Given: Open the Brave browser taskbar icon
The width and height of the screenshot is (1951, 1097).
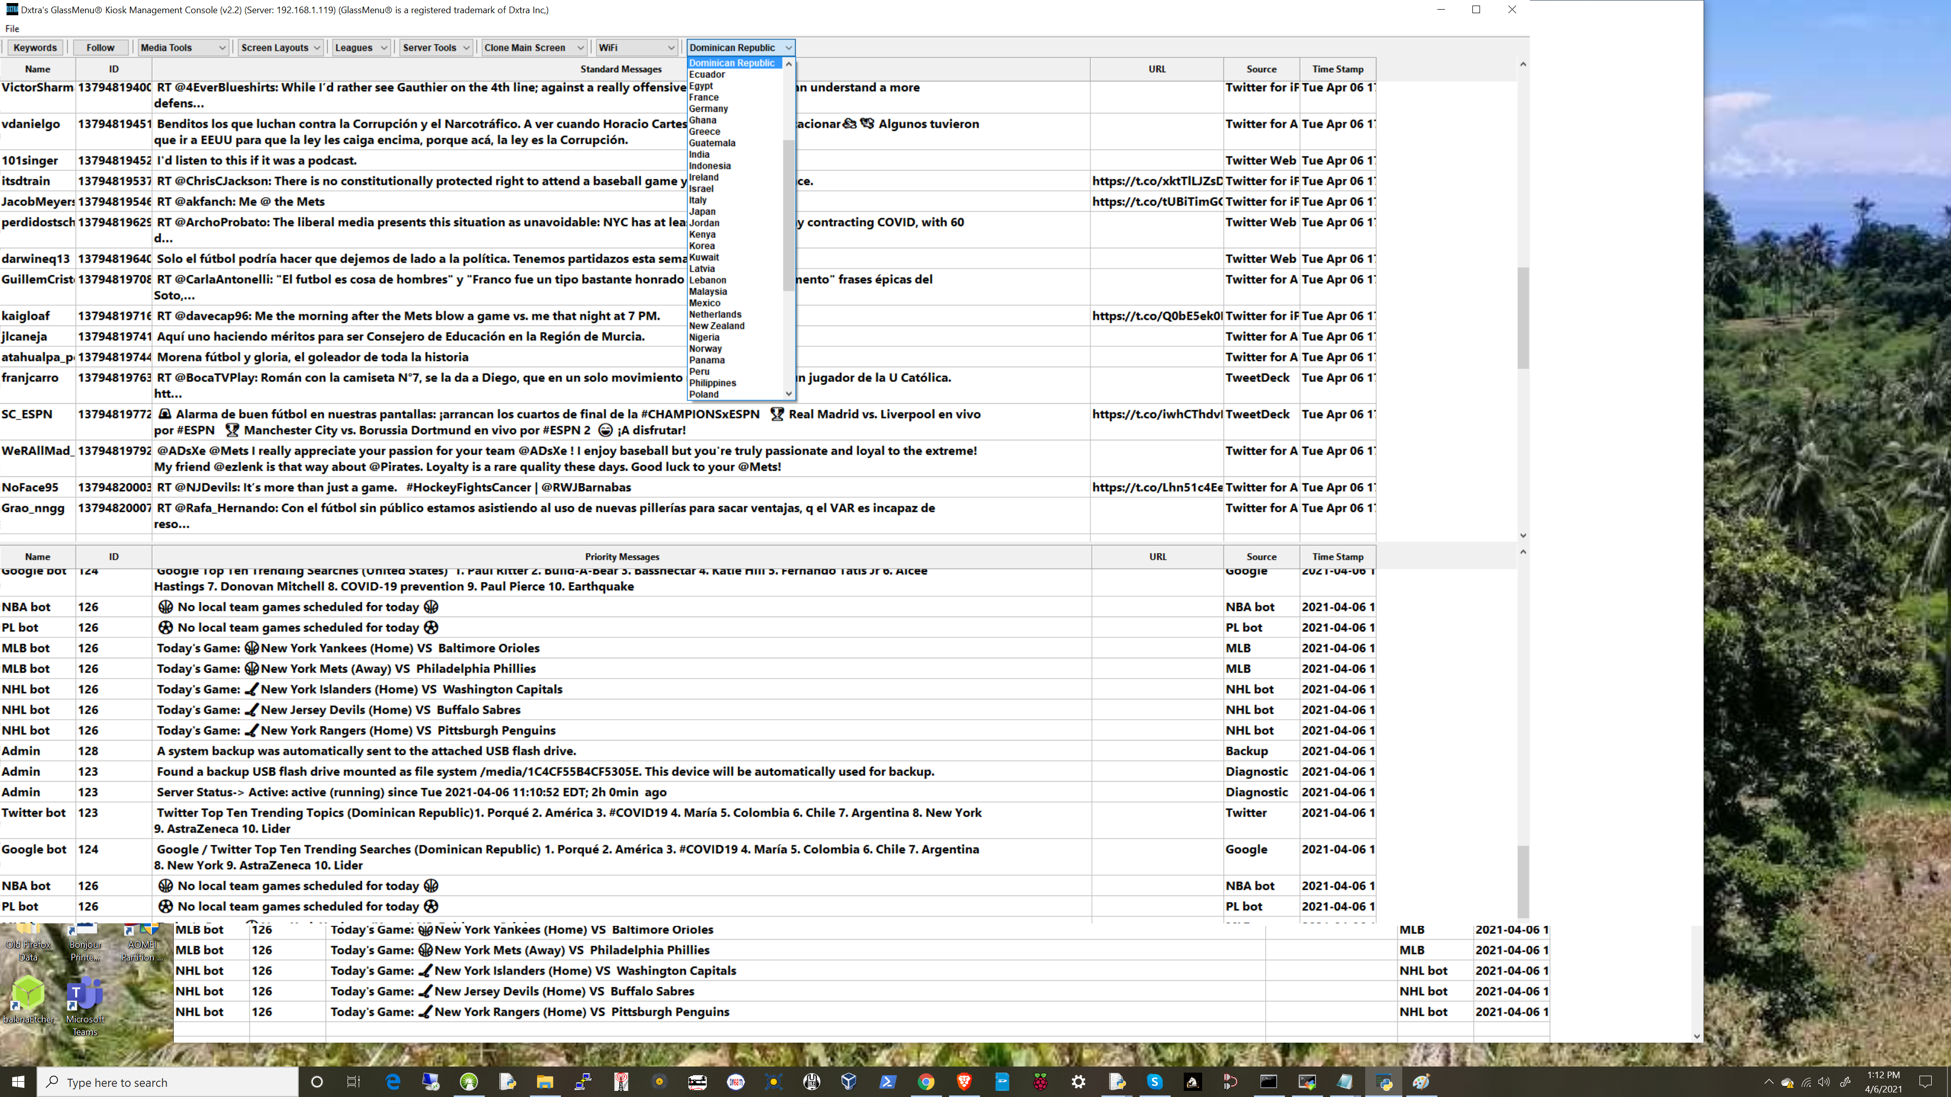Looking at the screenshot, I should click(x=964, y=1082).
